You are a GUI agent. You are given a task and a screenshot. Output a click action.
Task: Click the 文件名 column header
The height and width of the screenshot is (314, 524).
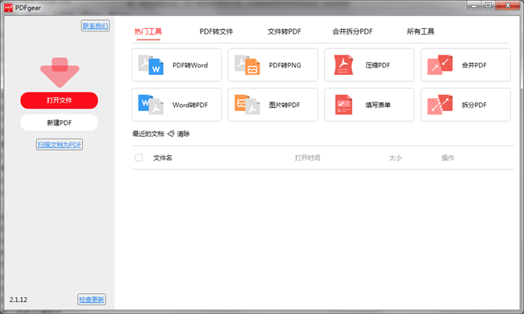click(x=162, y=158)
